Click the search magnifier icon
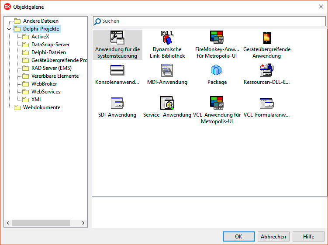 point(97,21)
